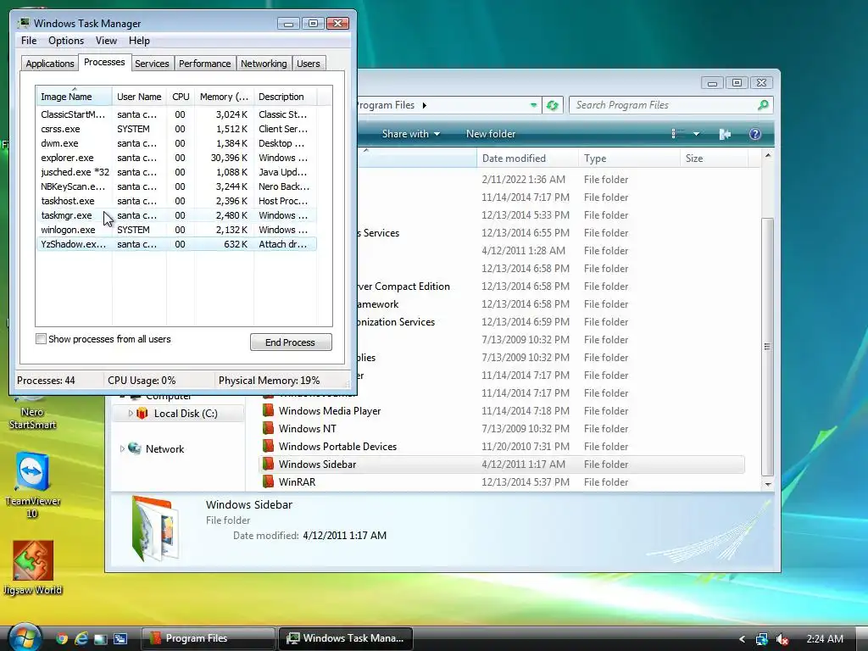Image resolution: width=868 pixels, height=651 pixels.
Task: Sort Explorer files by Date modified
Action: point(527,159)
